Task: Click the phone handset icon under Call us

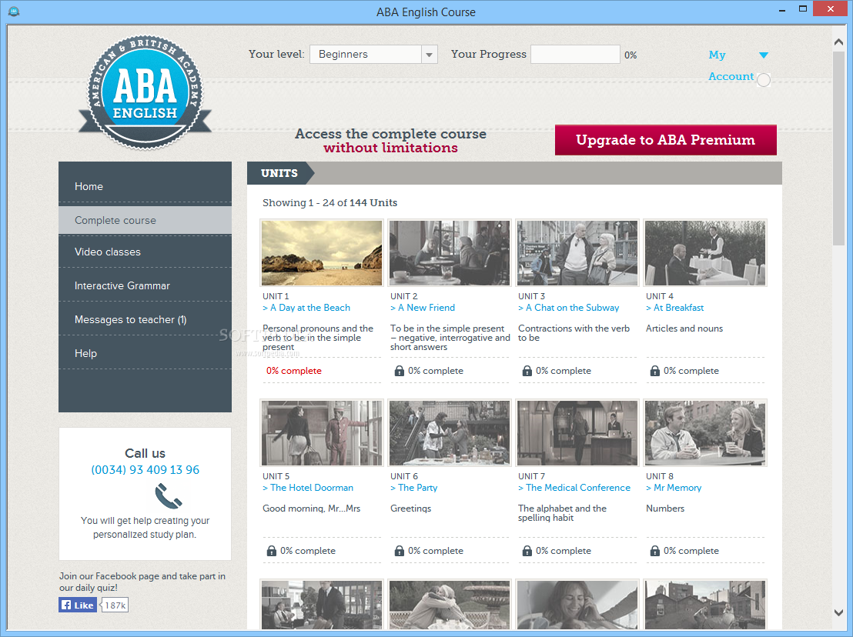Action: (168, 495)
